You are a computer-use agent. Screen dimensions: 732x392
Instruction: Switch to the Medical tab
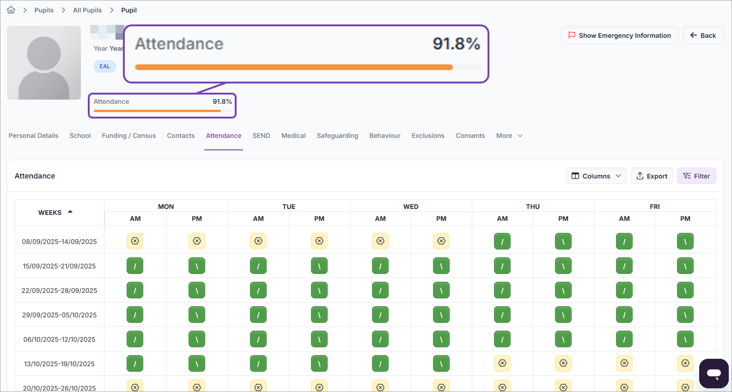[x=293, y=136]
